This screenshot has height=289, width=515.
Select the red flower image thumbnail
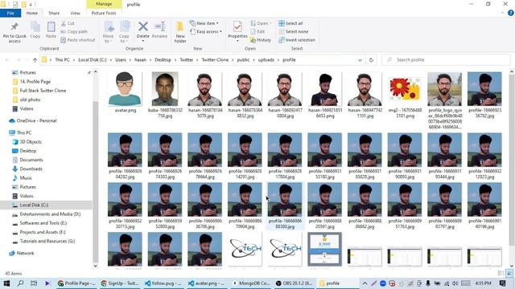tap(404, 89)
